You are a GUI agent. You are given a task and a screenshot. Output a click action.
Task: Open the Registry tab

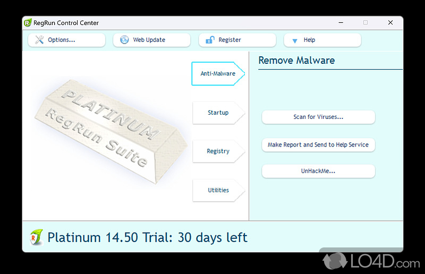[x=218, y=151]
